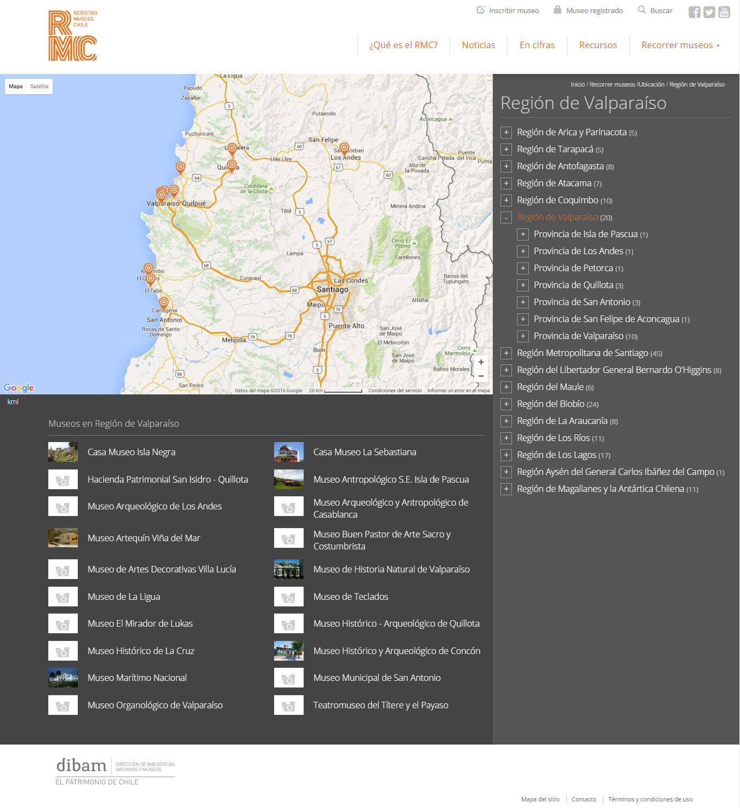Viewport: 740px width, 808px height.
Task: Click the Buscar magnifier icon
Action: [x=642, y=10]
